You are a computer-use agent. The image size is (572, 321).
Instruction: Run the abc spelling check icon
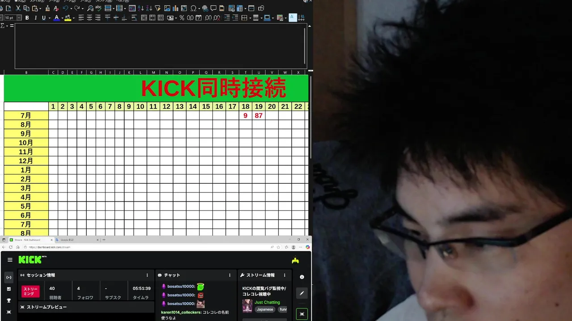98,8
